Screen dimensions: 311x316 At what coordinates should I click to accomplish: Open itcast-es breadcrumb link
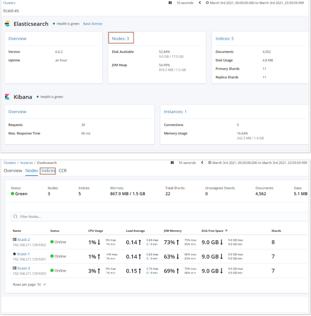tap(27, 162)
